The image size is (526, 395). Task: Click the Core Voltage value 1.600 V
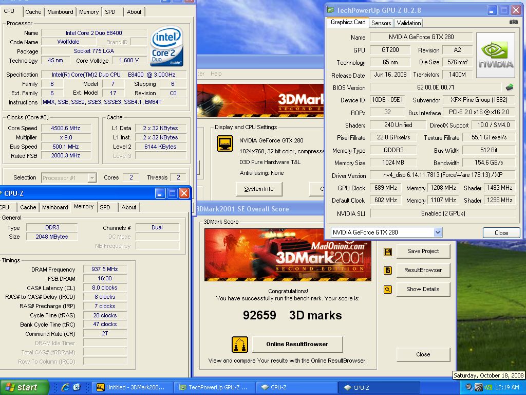point(129,61)
